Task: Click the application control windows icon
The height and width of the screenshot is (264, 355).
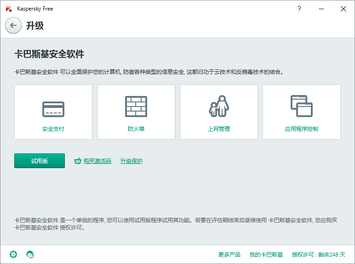Action: (302, 106)
